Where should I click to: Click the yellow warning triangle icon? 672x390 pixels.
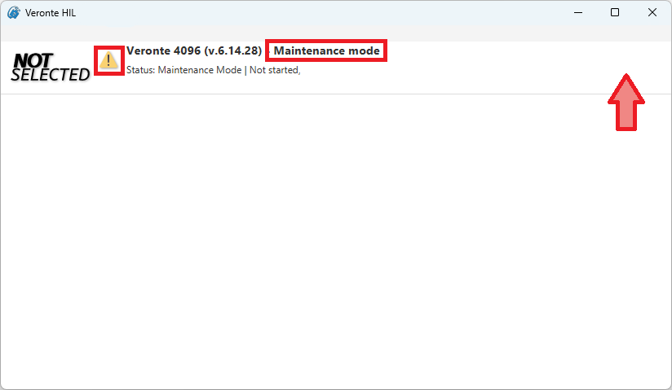(x=108, y=60)
